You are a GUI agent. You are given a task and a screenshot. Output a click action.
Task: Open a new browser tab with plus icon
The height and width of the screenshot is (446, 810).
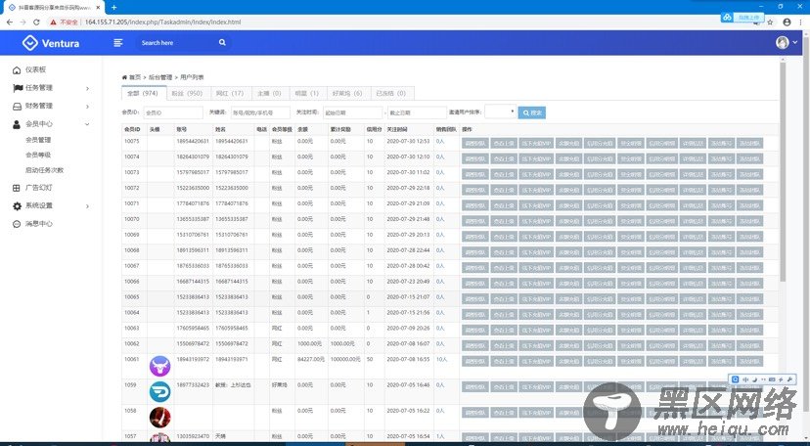pyautogui.click(x=113, y=7)
